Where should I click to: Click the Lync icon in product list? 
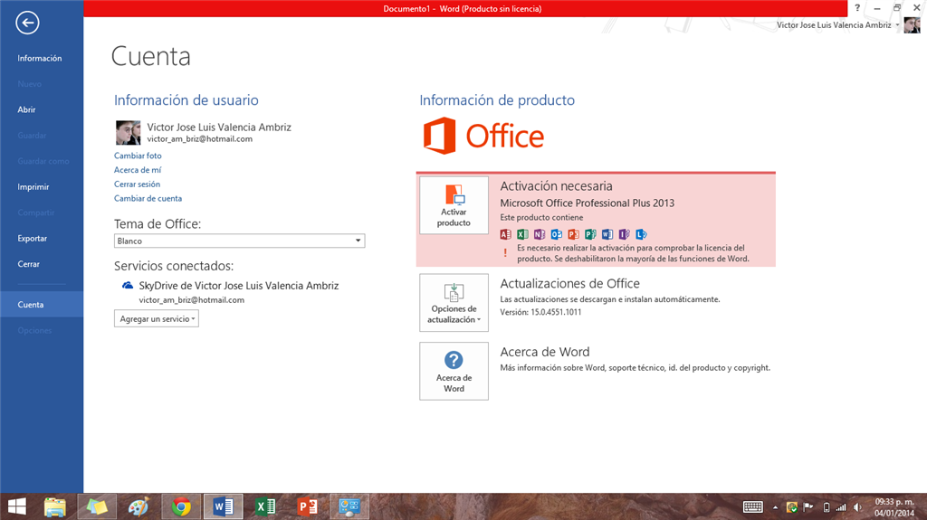tap(642, 234)
